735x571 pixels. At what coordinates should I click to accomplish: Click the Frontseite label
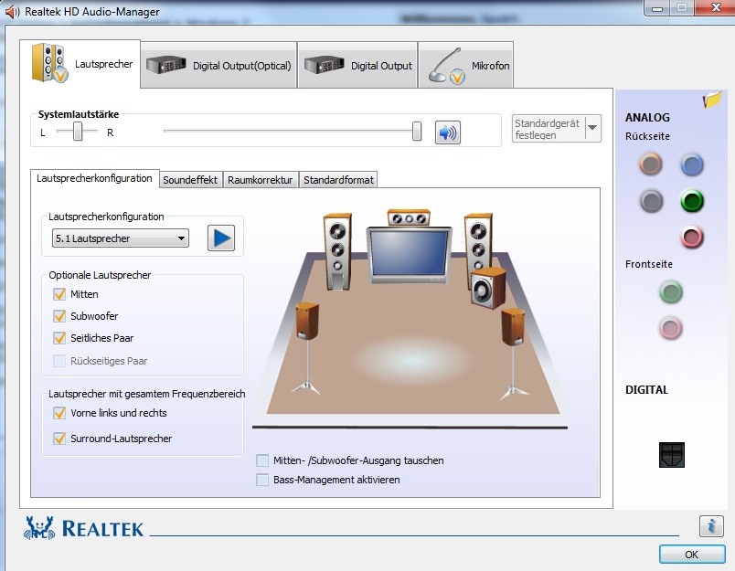pyautogui.click(x=649, y=264)
